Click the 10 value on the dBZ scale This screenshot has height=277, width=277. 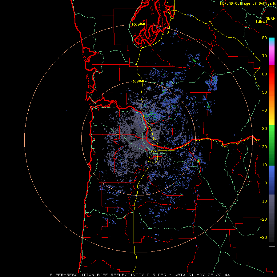pos(264,165)
